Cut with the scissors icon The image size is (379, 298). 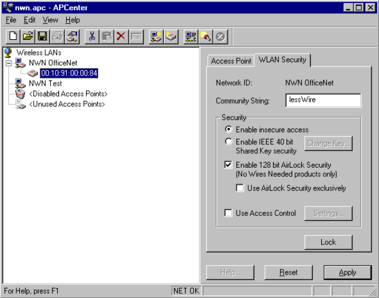coord(92,37)
